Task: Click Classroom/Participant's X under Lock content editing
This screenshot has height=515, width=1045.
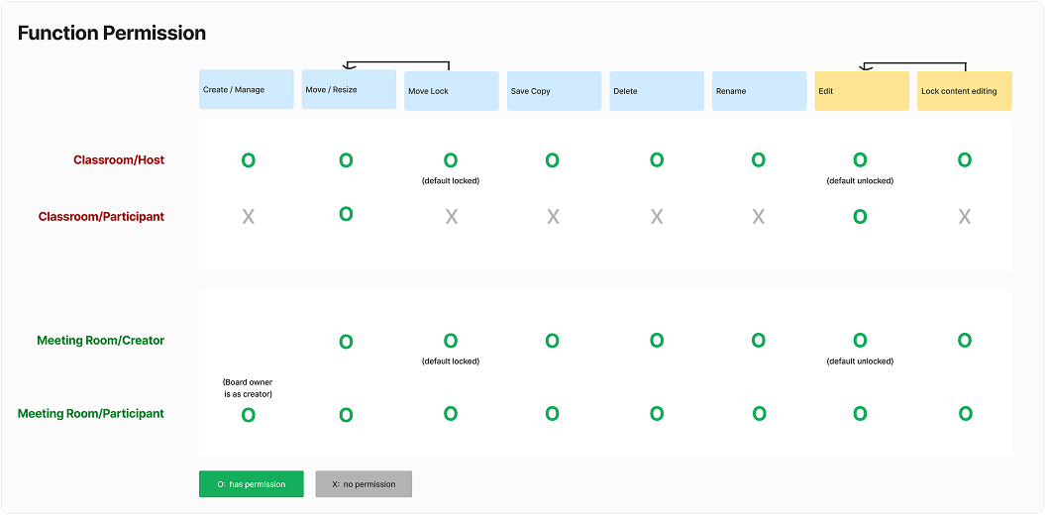Action: tap(965, 217)
